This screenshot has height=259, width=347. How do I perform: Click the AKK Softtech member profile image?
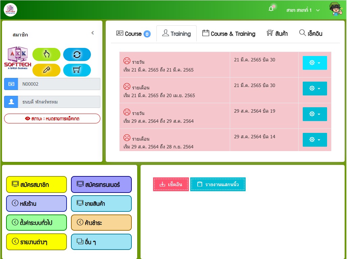coord(18,58)
